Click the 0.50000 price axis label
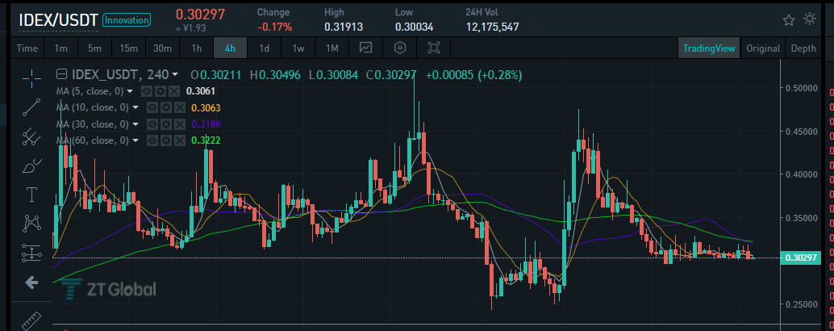 (803, 87)
